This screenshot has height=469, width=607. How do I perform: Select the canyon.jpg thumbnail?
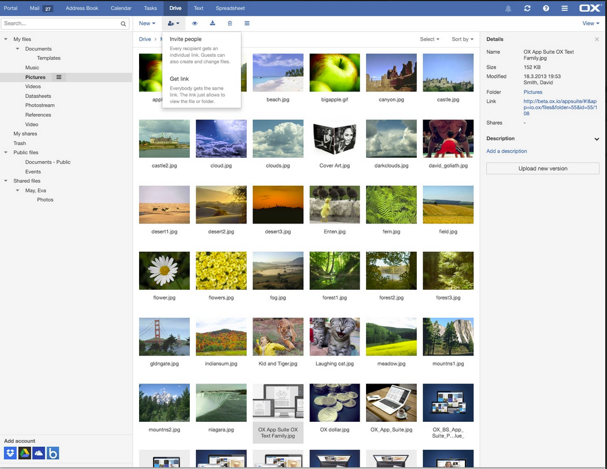[x=391, y=73]
